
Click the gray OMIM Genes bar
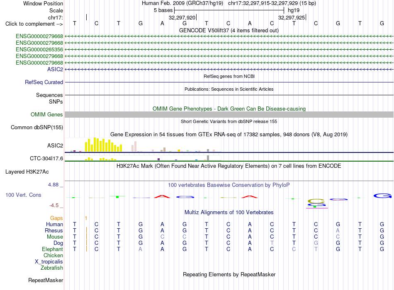click(229, 114)
